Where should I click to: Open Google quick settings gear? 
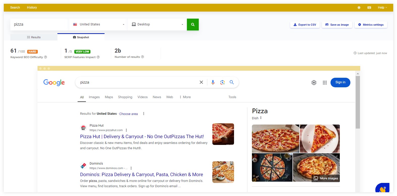(314, 83)
